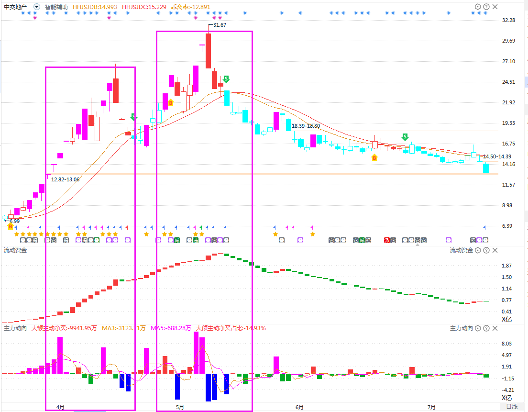Click the 乖离率:-12.891 readout
The height and width of the screenshot is (412, 528).
coord(191,7)
